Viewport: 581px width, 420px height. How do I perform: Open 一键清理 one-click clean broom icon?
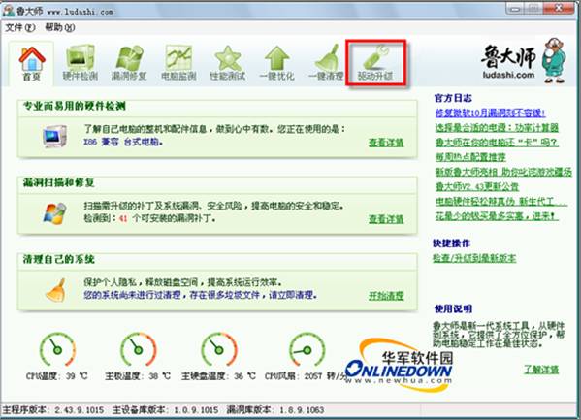[x=326, y=63]
